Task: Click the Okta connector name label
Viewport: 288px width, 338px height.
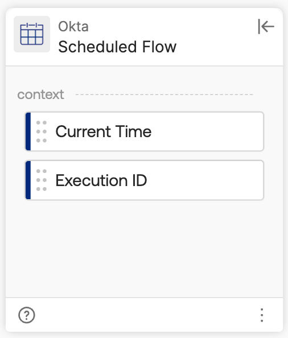Action: [x=73, y=27]
